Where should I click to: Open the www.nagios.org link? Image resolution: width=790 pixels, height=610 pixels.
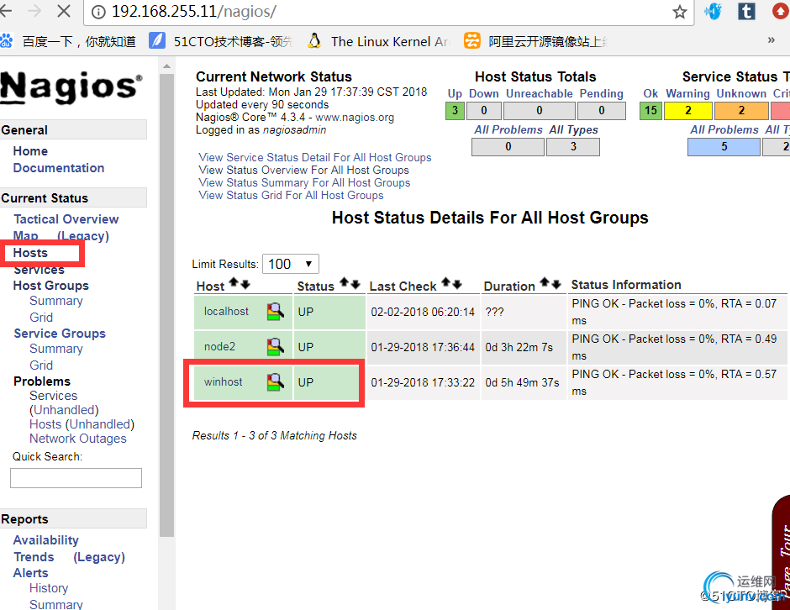[x=355, y=118]
